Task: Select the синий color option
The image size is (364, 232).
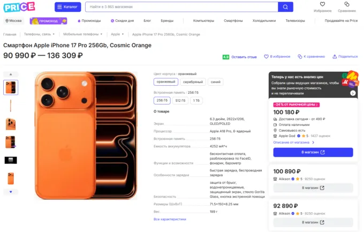Action: (215, 82)
